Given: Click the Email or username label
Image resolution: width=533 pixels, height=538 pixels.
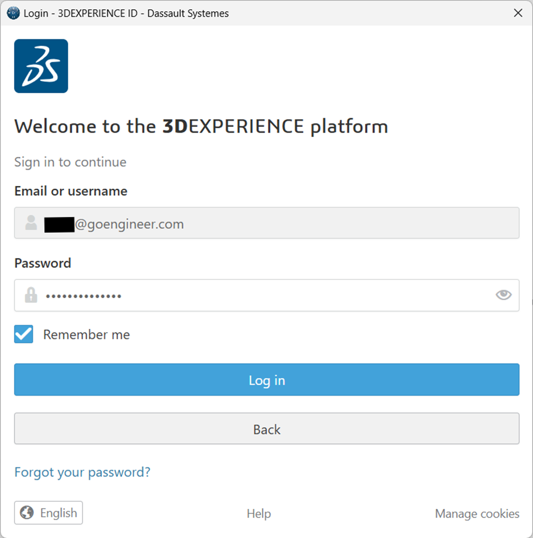Looking at the screenshot, I should coord(71,191).
